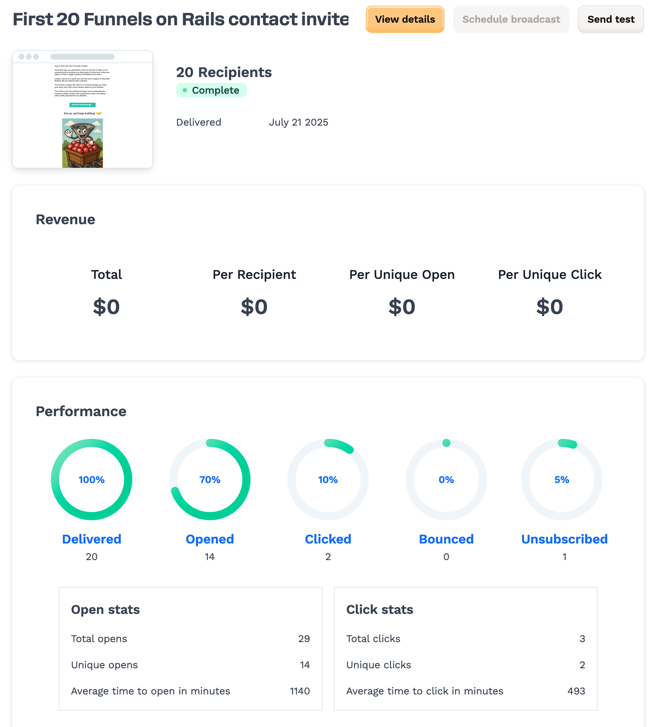Open the Unsubscribed stat link
658x727 pixels.
coord(564,539)
